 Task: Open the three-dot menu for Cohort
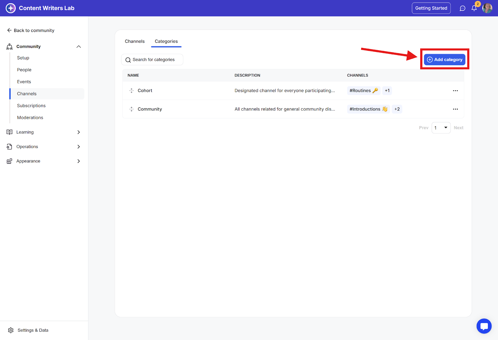[x=455, y=91]
